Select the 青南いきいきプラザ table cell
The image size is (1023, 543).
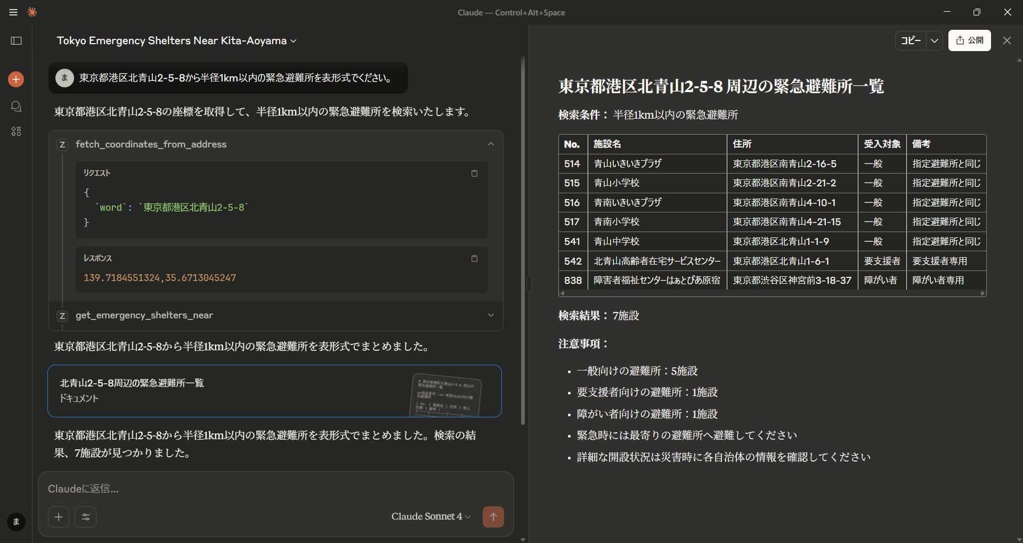coord(657,203)
